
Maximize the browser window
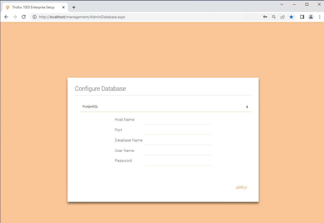307,4
